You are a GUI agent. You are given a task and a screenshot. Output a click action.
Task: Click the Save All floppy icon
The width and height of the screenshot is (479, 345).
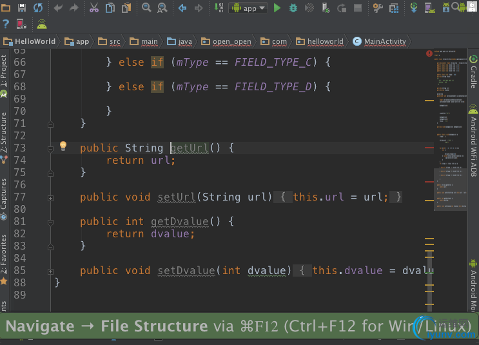[22, 8]
